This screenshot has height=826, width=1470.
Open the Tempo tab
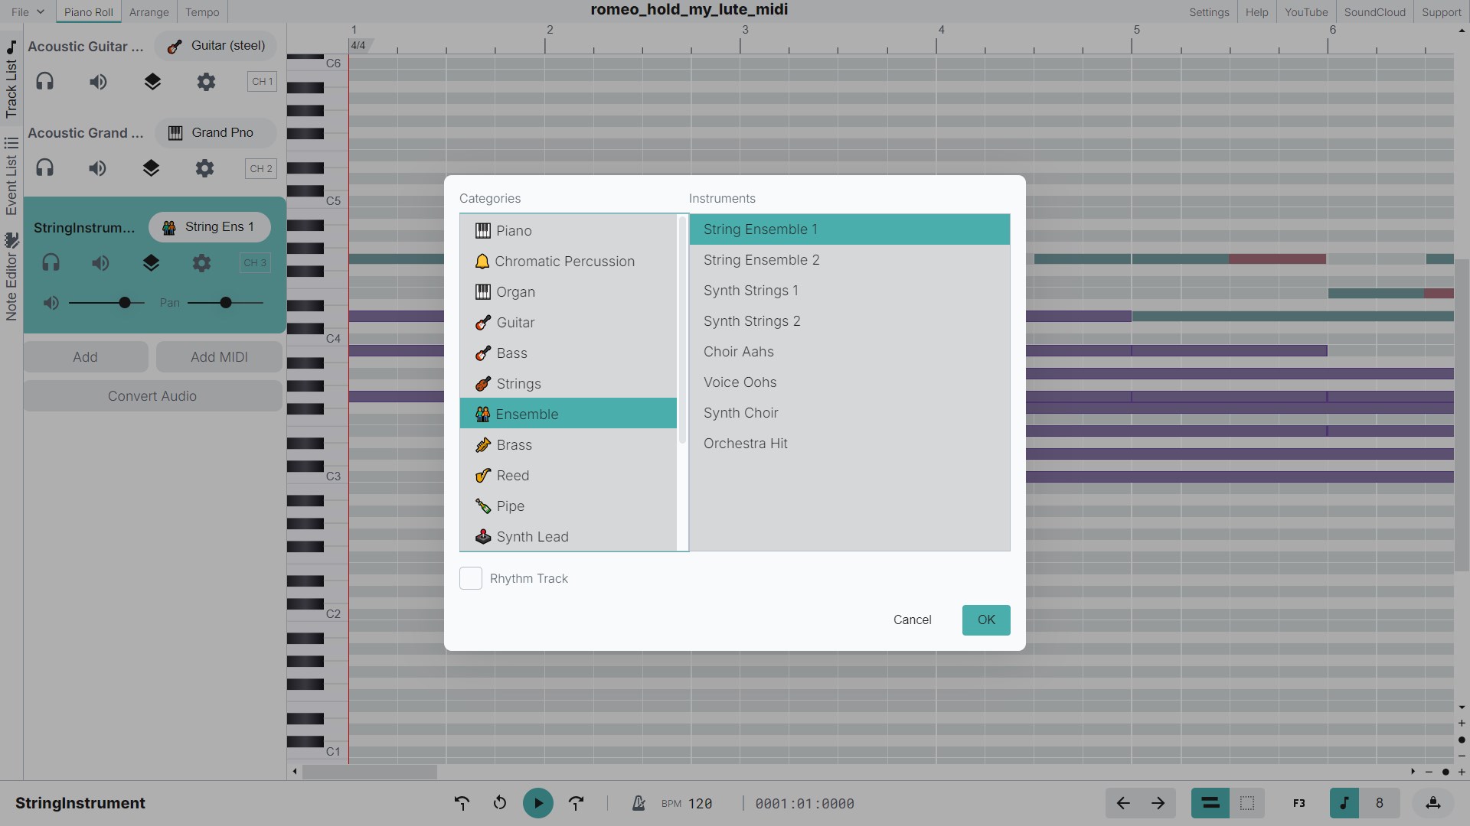tap(201, 11)
